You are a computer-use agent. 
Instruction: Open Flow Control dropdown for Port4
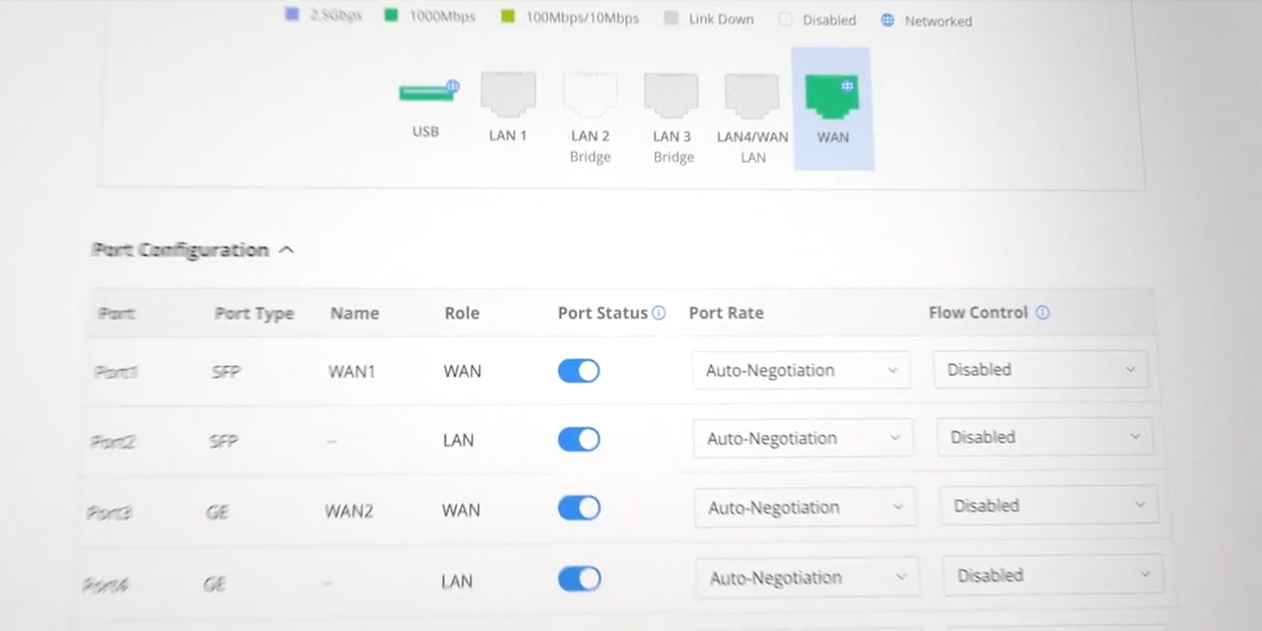pos(1052,575)
